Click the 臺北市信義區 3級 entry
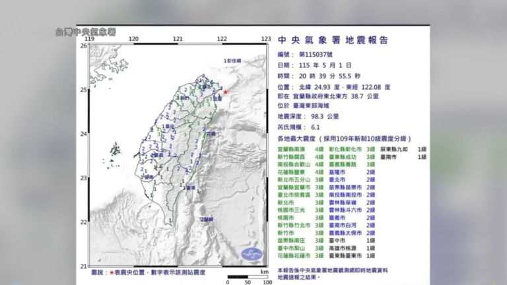 tap(301, 195)
